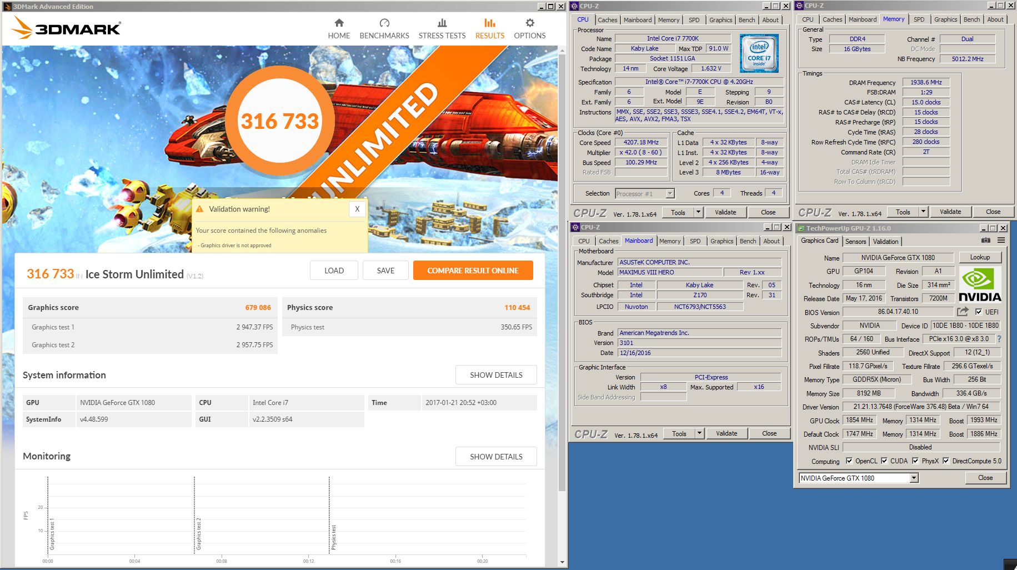
Task: Open the 3DMark HOME section
Action: [x=339, y=29]
